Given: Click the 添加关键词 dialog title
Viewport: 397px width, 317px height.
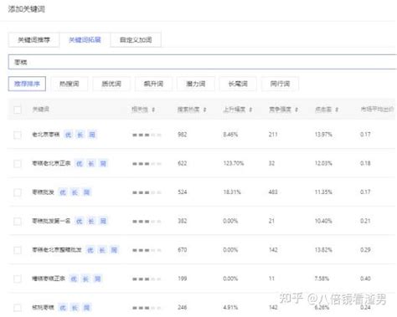Looking at the screenshot, I should (x=27, y=9).
